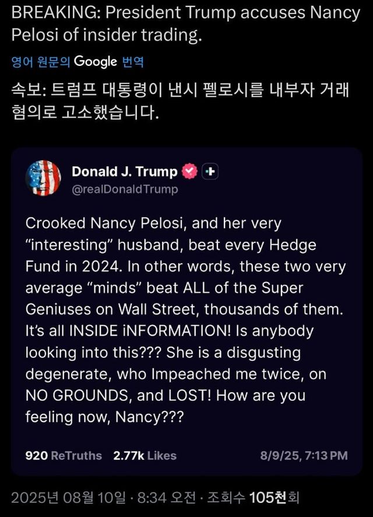
Task: Click the Google logo in the translation notice
Action: pos(96,61)
